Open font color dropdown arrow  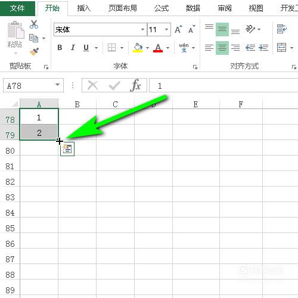167,48
